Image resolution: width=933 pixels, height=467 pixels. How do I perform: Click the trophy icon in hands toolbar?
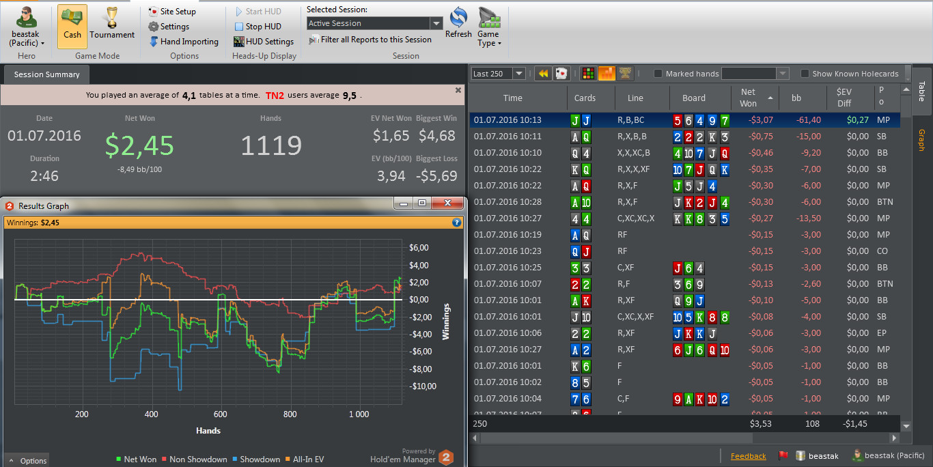click(625, 74)
